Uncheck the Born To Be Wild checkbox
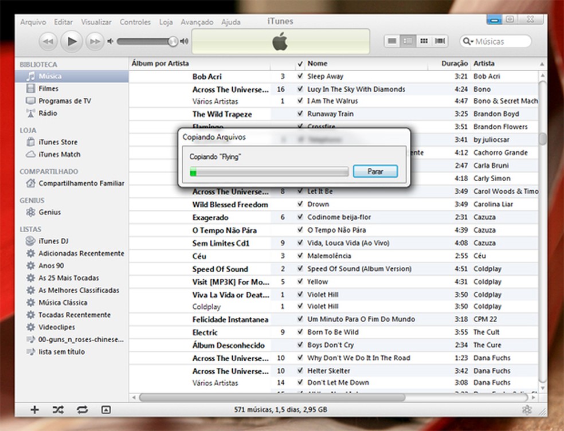Image resolution: width=564 pixels, height=431 pixels. coord(300,332)
